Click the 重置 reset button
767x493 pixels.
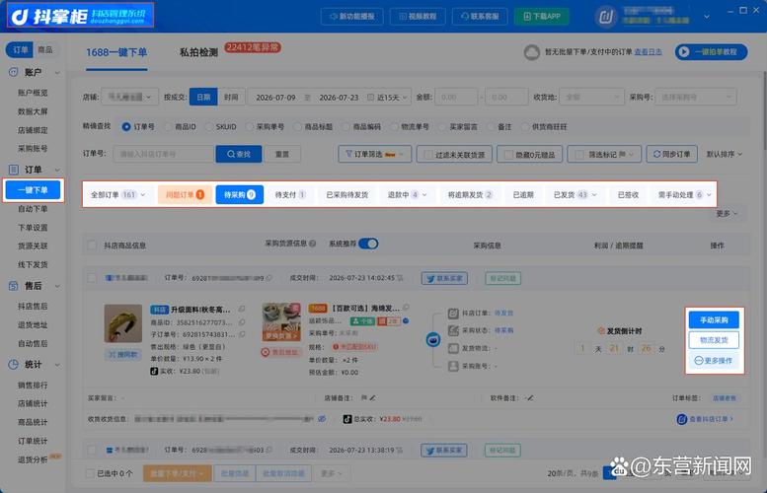(281, 154)
